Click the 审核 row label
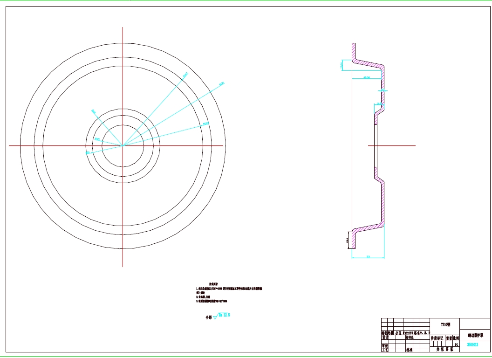Viewport: 492px width, 358px height. pos(385,346)
